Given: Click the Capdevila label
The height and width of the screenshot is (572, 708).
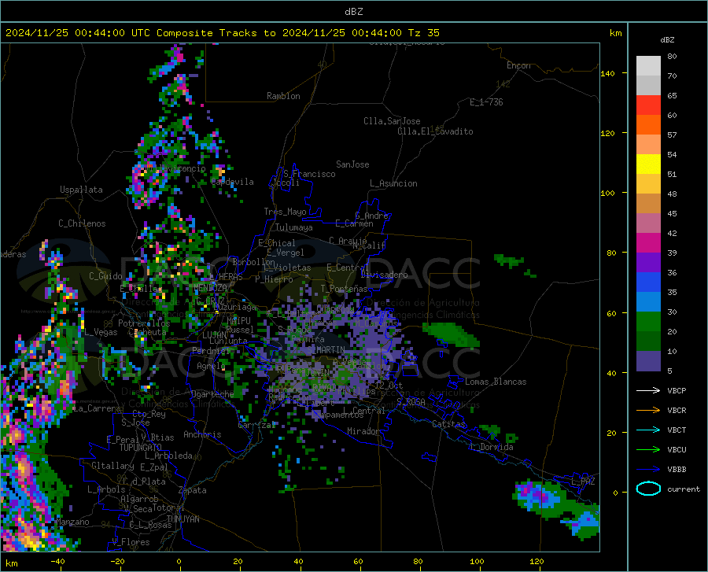Looking at the screenshot, I should point(232,182).
